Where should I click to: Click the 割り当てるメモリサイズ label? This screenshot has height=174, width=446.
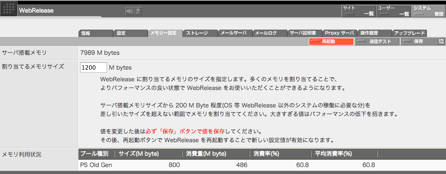click(x=33, y=67)
